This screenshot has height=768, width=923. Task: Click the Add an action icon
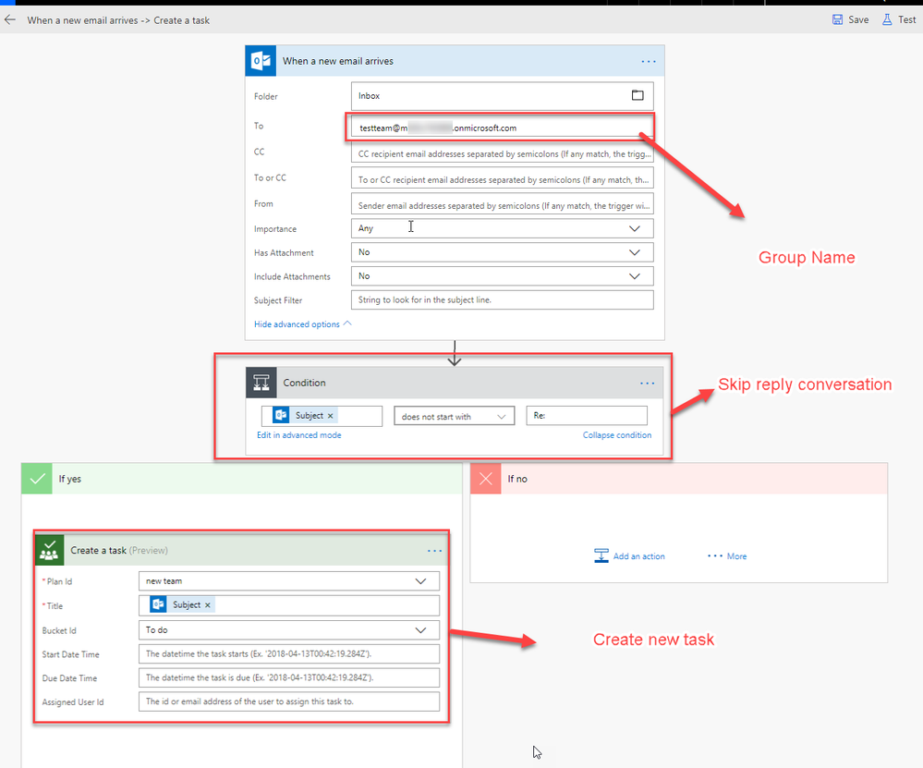pyautogui.click(x=601, y=556)
